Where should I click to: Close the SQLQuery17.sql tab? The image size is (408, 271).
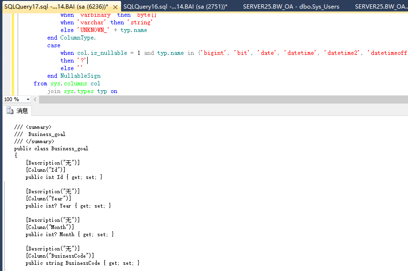(x=115, y=7)
